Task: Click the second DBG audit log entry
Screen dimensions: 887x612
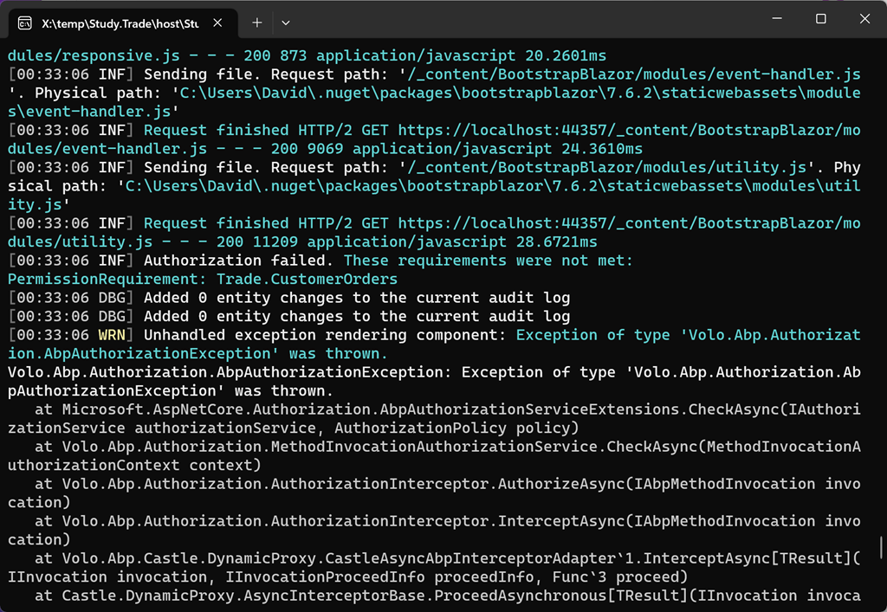Action: coord(357,317)
